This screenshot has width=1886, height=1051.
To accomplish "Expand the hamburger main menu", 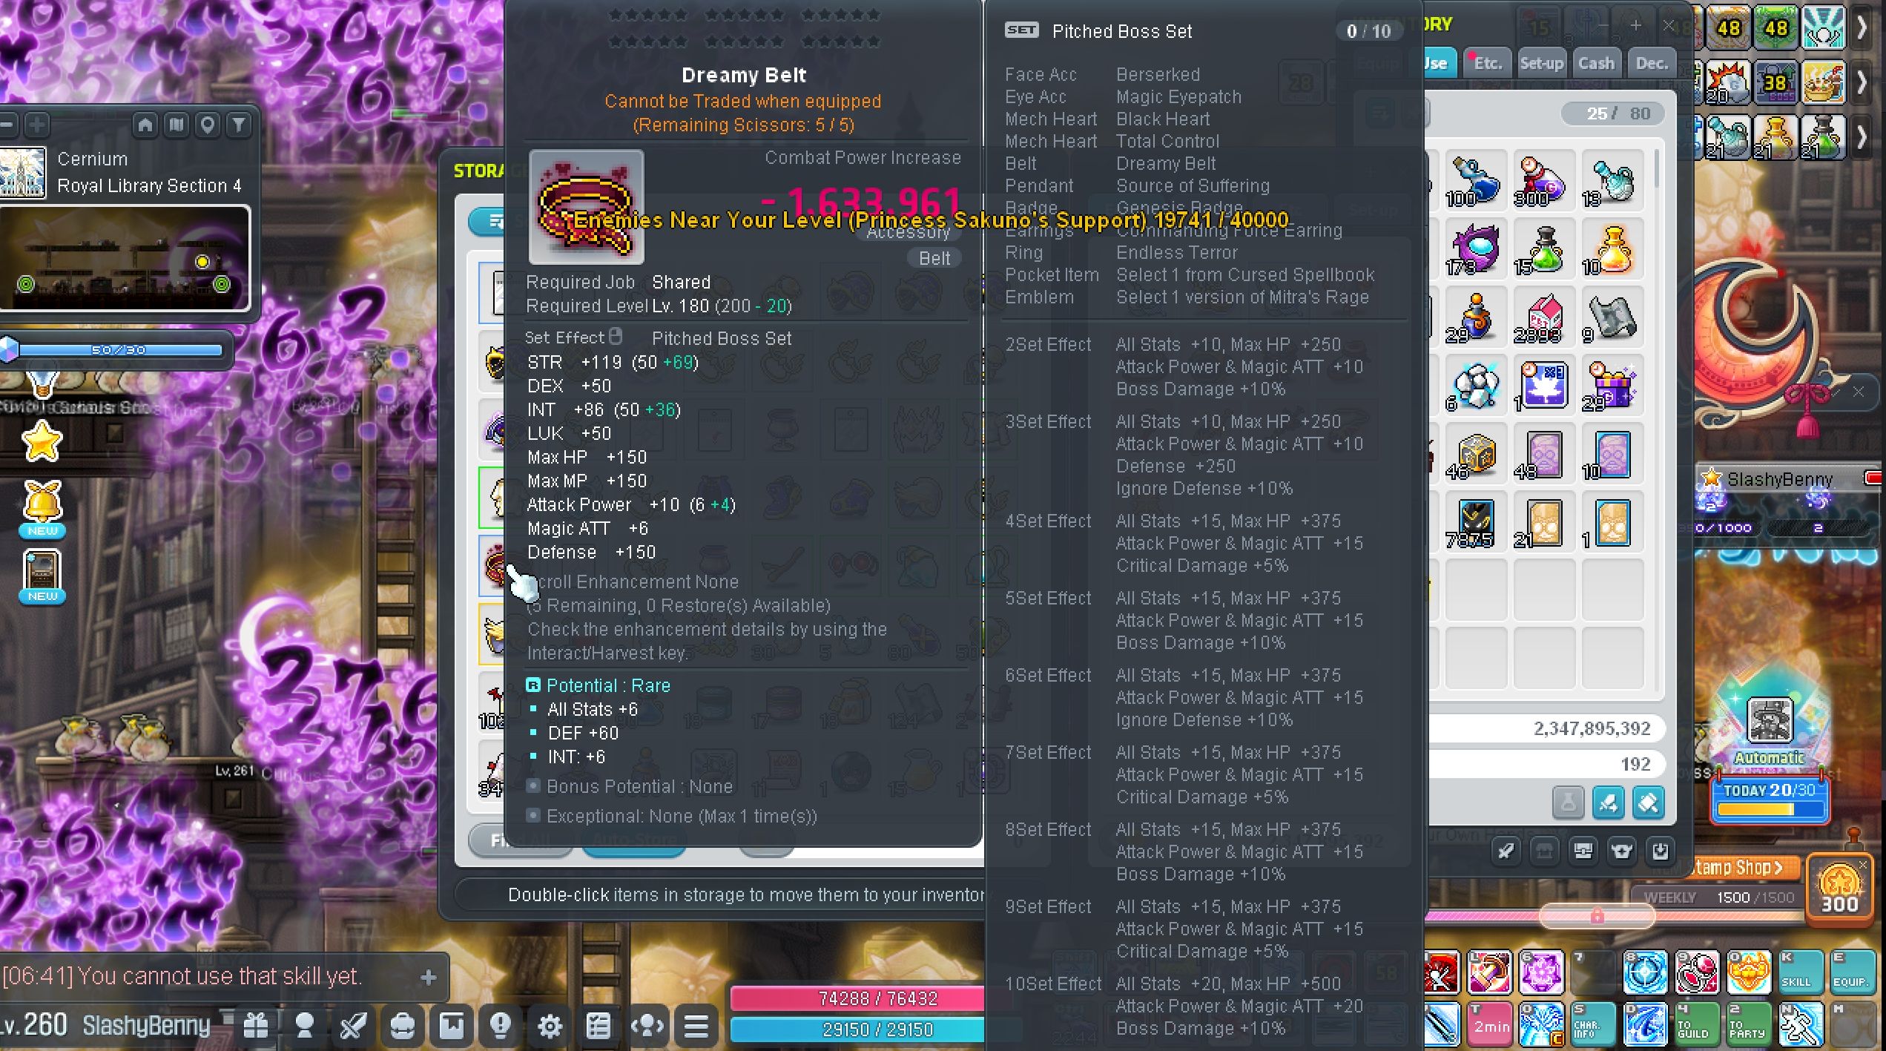I will [x=696, y=1026].
